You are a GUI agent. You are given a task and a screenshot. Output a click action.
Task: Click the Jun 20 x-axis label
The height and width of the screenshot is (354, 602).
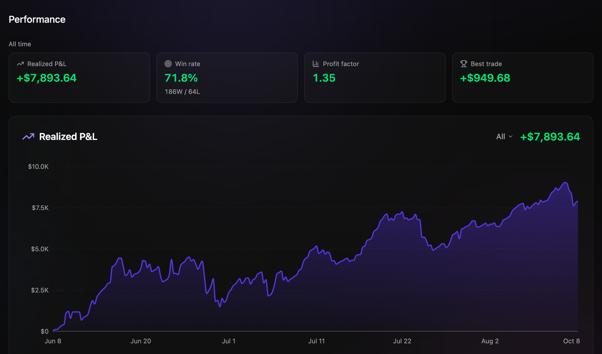(x=141, y=341)
